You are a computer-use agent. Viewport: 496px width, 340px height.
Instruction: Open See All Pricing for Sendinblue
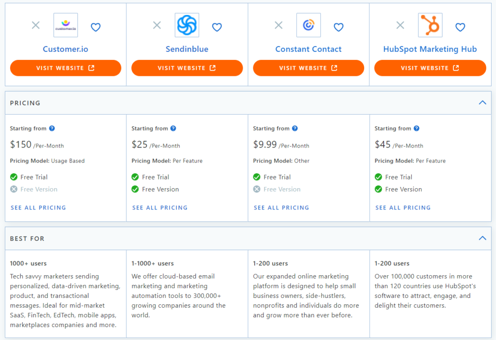coord(160,207)
